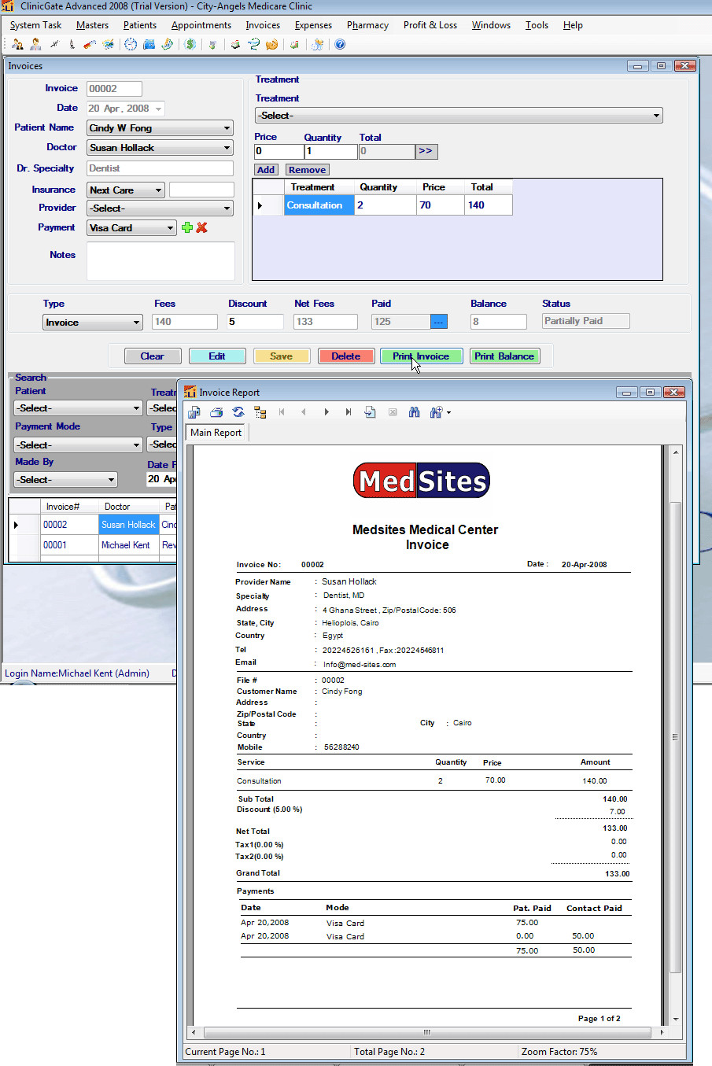Open the System Task menu

[35, 25]
